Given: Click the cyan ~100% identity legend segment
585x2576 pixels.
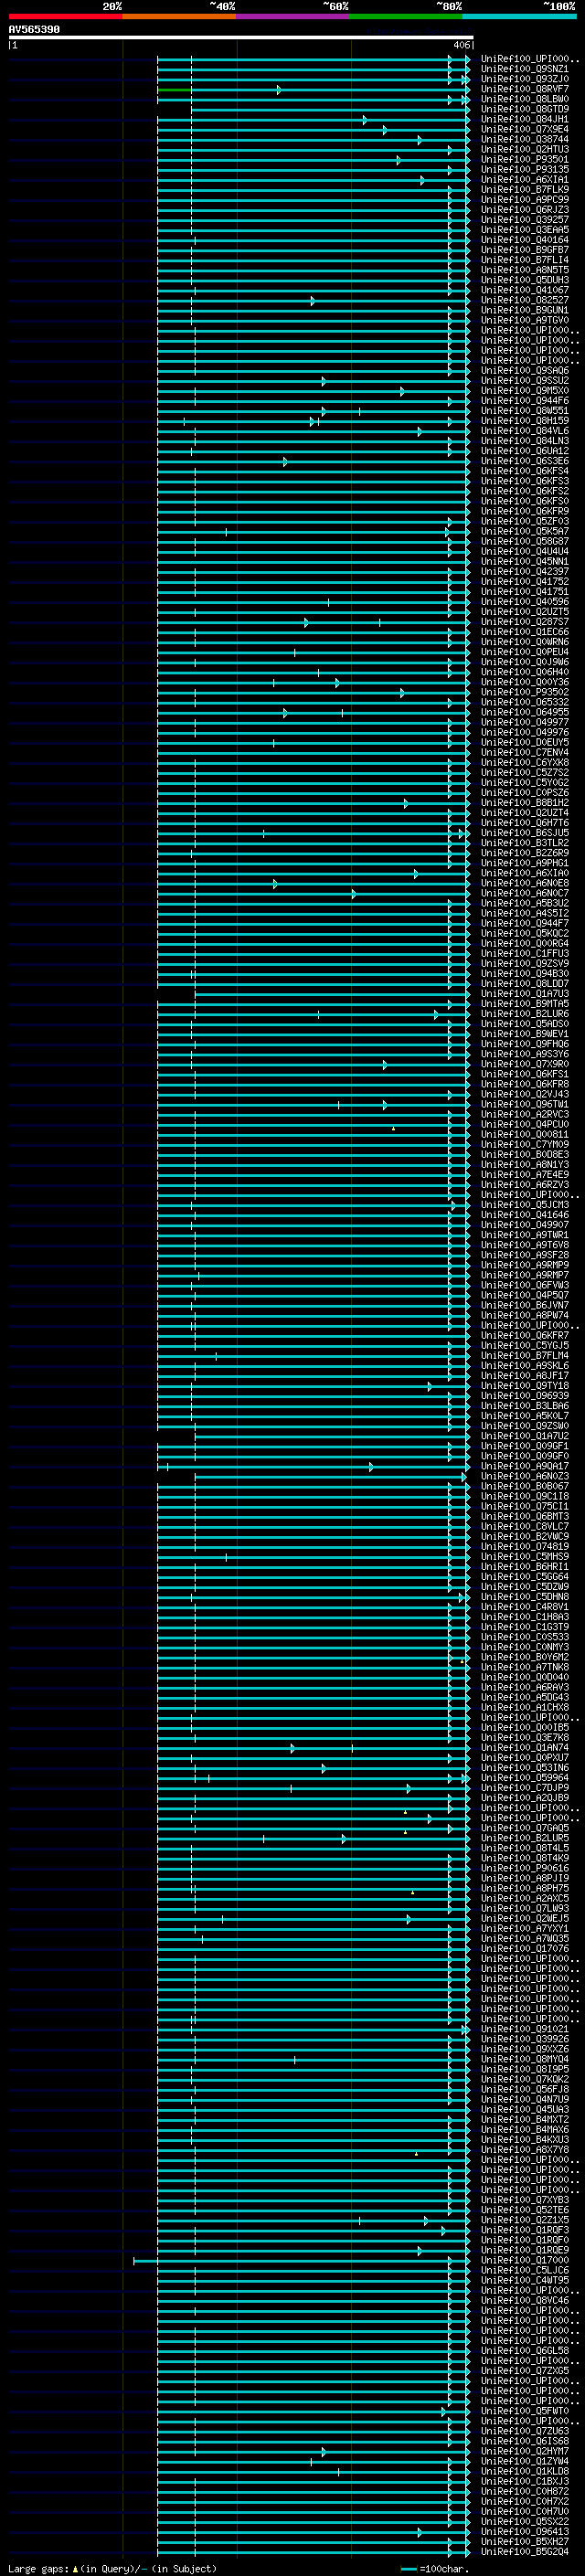Looking at the screenshot, I should click(x=519, y=17).
